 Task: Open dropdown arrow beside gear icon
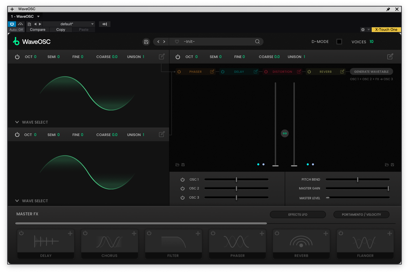[x=369, y=29]
